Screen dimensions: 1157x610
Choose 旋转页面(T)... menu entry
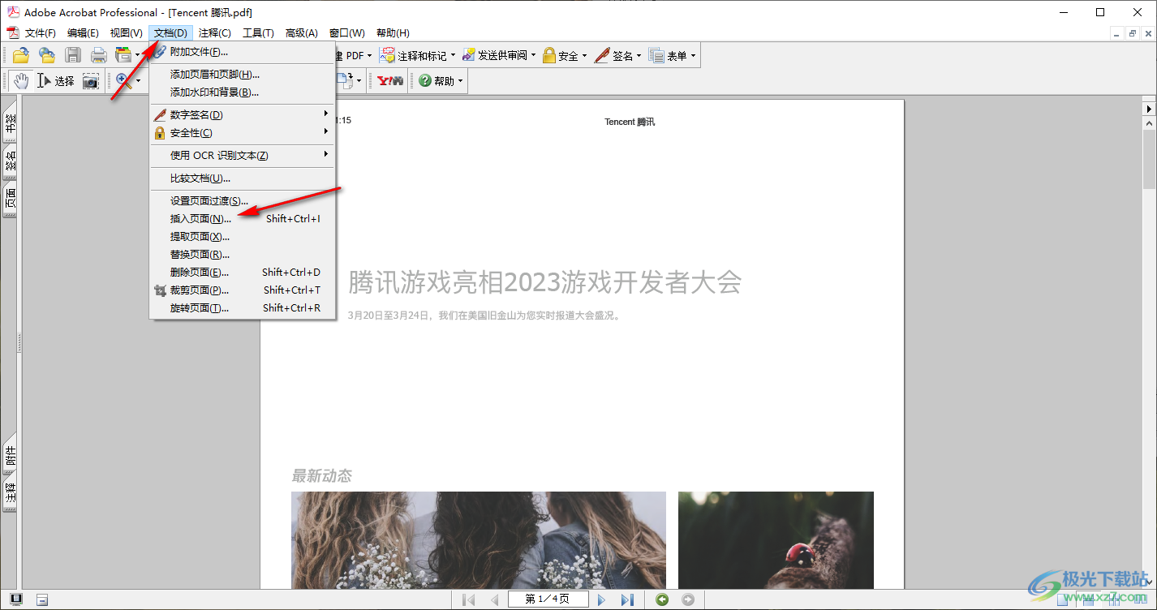pos(243,308)
